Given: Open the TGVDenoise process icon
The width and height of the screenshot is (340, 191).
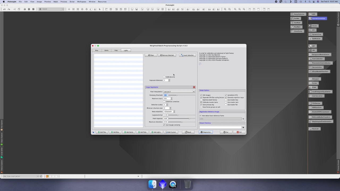Looking at the screenshot, I should pyautogui.click(x=315, y=103).
